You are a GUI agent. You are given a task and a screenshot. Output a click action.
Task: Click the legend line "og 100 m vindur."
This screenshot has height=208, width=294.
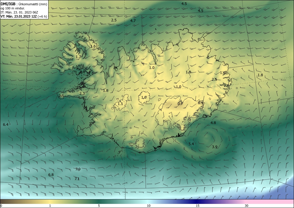coord(13,8)
